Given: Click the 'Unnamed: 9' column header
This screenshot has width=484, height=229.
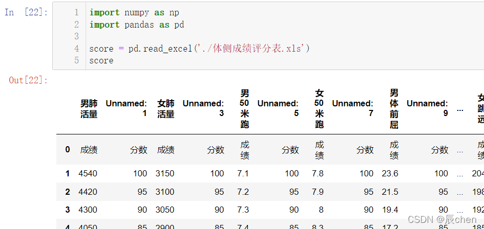Looking at the screenshot, I should (x=427, y=108).
